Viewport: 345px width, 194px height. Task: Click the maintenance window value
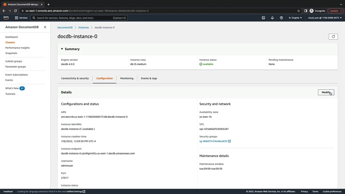click(x=211, y=169)
